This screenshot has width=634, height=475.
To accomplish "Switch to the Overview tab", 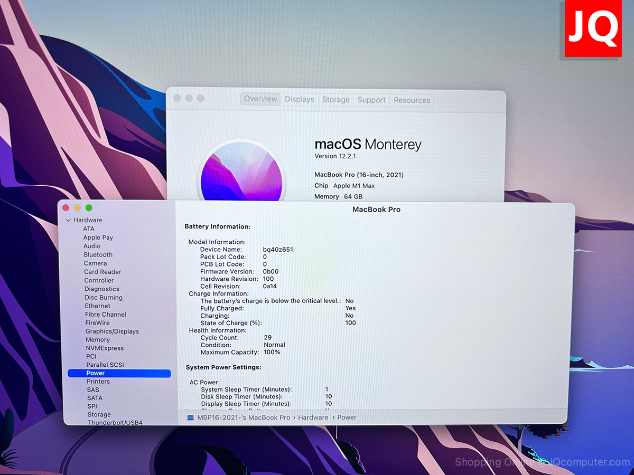I will tap(260, 99).
